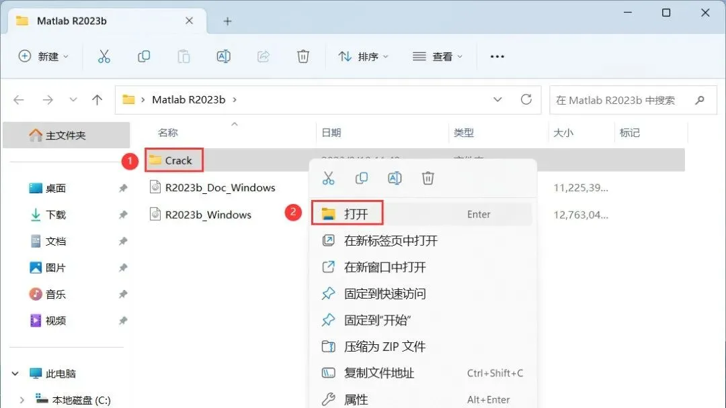Unpin 桌面 from quick access
This screenshot has width=726, height=408.
click(123, 188)
